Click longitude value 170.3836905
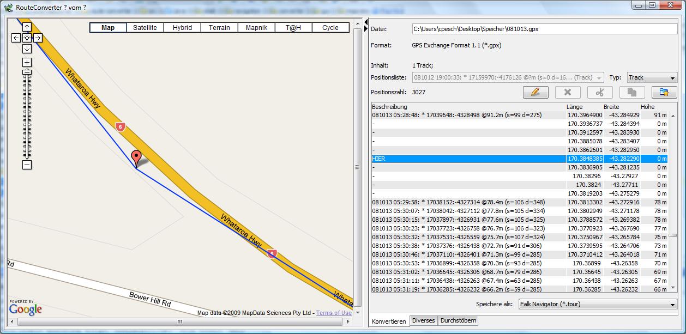The image size is (686, 334). click(585, 167)
